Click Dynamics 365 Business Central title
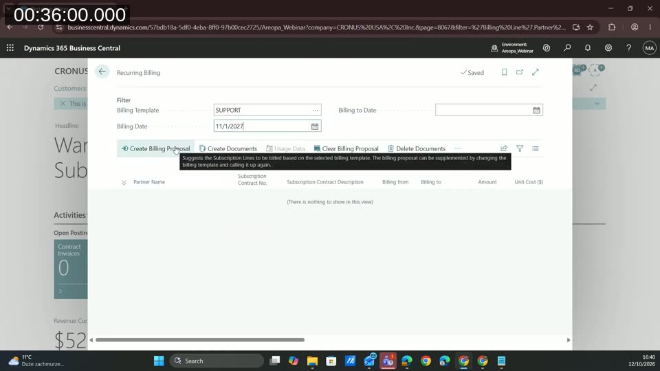Image resolution: width=660 pixels, height=371 pixels. click(72, 48)
